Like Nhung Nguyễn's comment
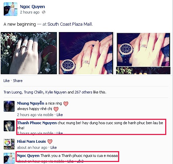 [60, 115]
